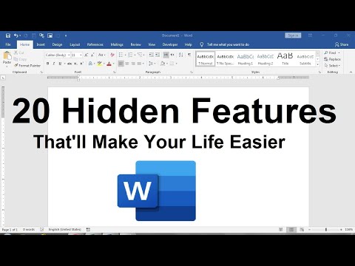Apply strikethrough to text
Viewport: 355px width, 266px height.
click(70, 64)
